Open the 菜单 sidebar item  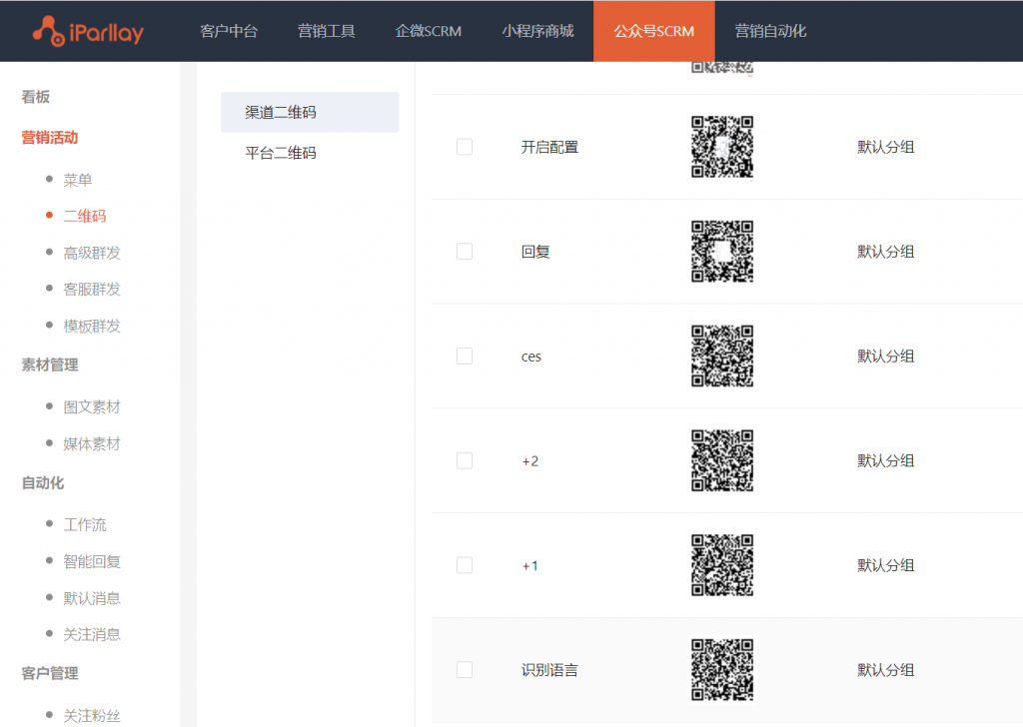pos(78,180)
